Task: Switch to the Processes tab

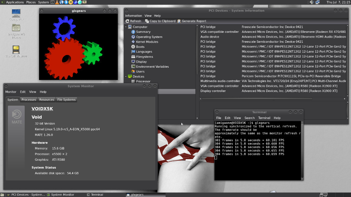Action: pyautogui.click(x=29, y=100)
